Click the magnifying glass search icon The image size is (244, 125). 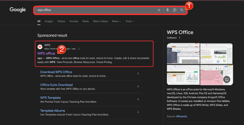click(x=182, y=10)
